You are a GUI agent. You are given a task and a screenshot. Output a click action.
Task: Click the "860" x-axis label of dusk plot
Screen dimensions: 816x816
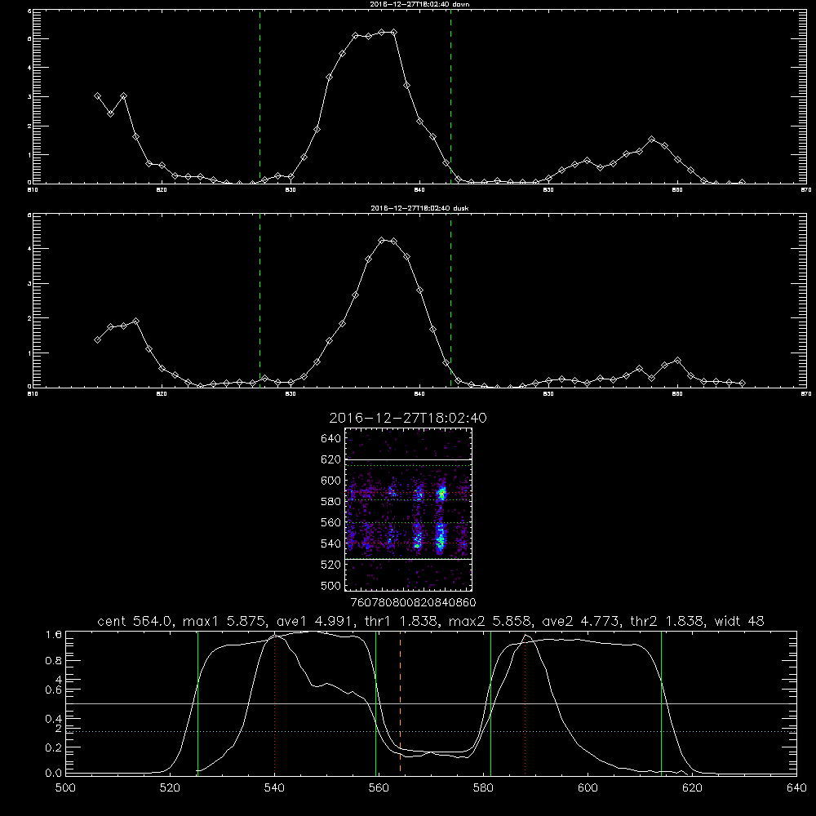pyautogui.click(x=677, y=394)
